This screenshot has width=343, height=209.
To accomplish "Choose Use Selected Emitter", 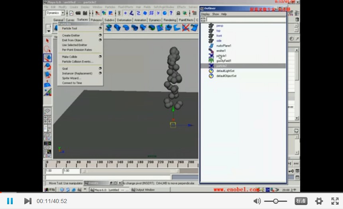I will 74,45.
